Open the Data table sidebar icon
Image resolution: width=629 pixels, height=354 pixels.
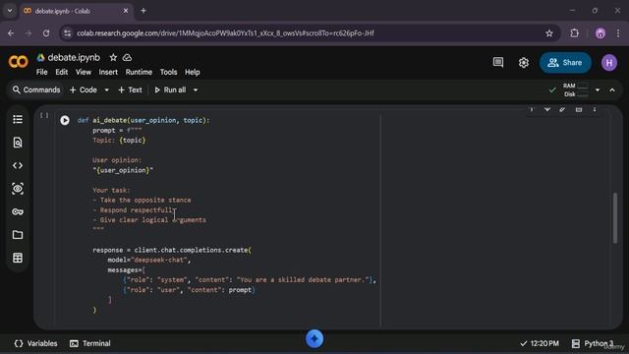(x=18, y=258)
